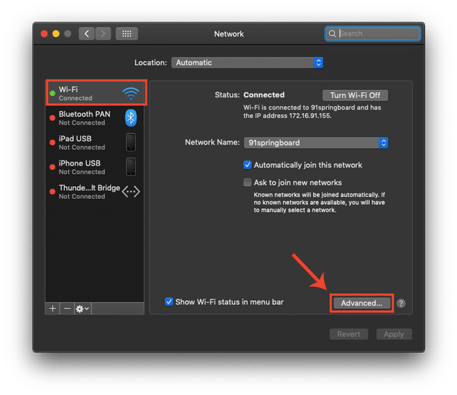Viewport: 457px width, 395px height.
Task: Remove selected service with minus button
Action: [x=67, y=308]
